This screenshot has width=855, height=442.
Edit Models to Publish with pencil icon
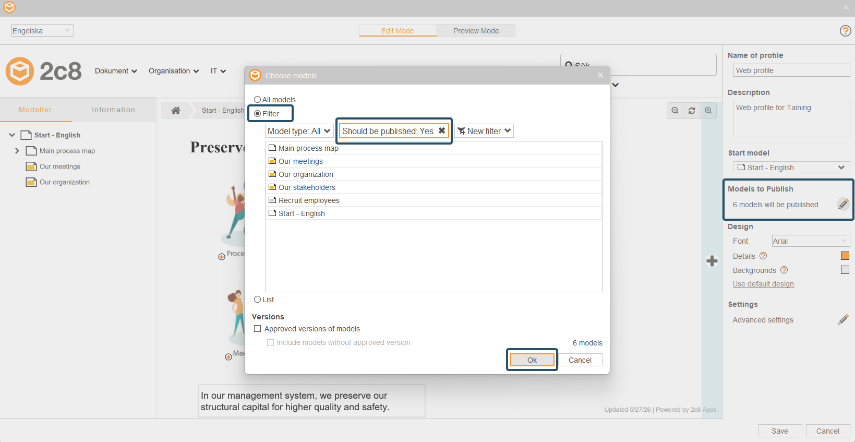tap(843, 205)
